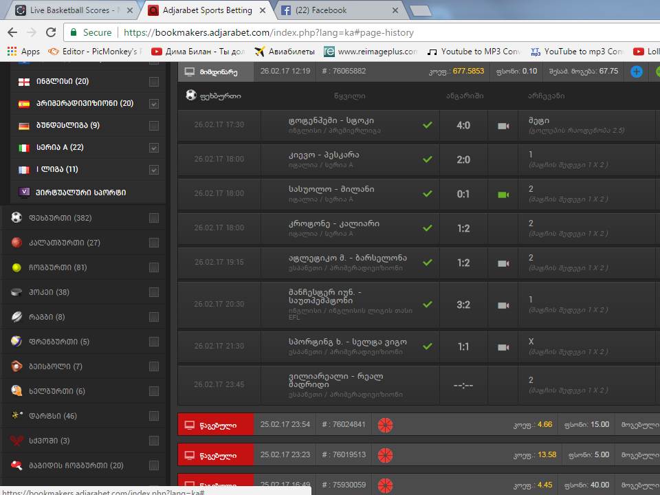Viewport: 660px width, 495px height.
Task: Click coefficient value 677.5853
Action: point(468,71)
